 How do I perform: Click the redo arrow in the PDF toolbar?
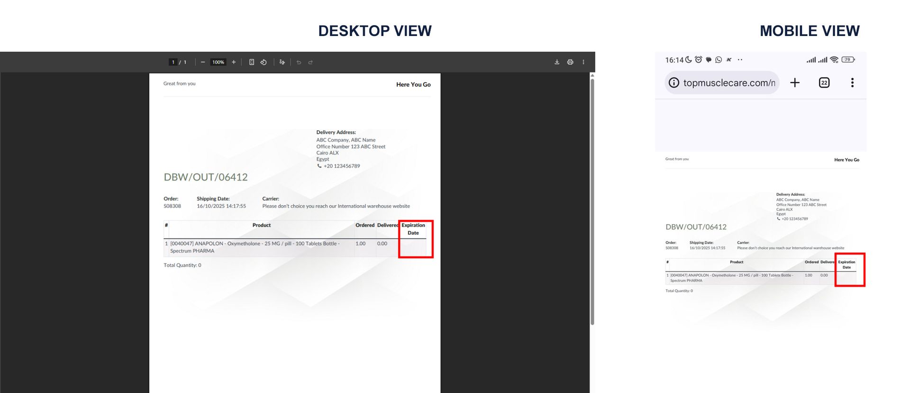tap(310, 62)
